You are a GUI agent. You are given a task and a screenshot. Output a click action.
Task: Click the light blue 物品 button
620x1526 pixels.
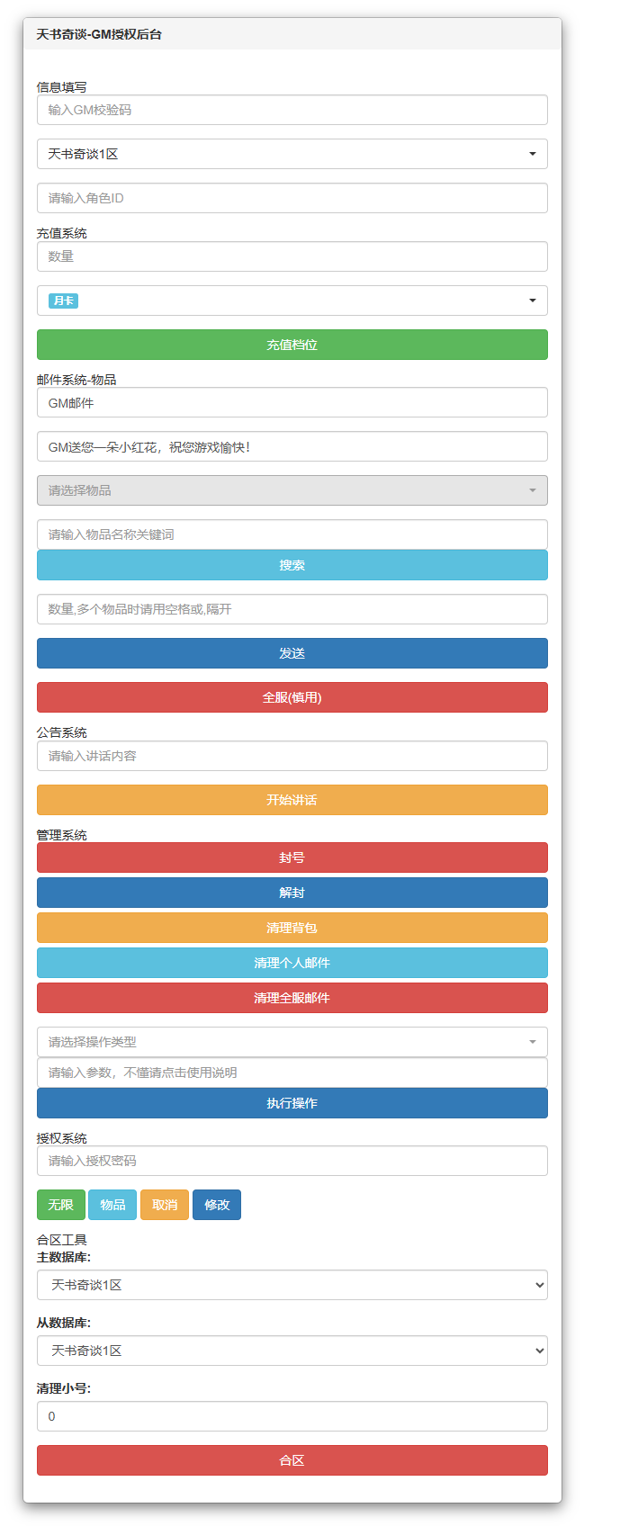coord(112,1205)
